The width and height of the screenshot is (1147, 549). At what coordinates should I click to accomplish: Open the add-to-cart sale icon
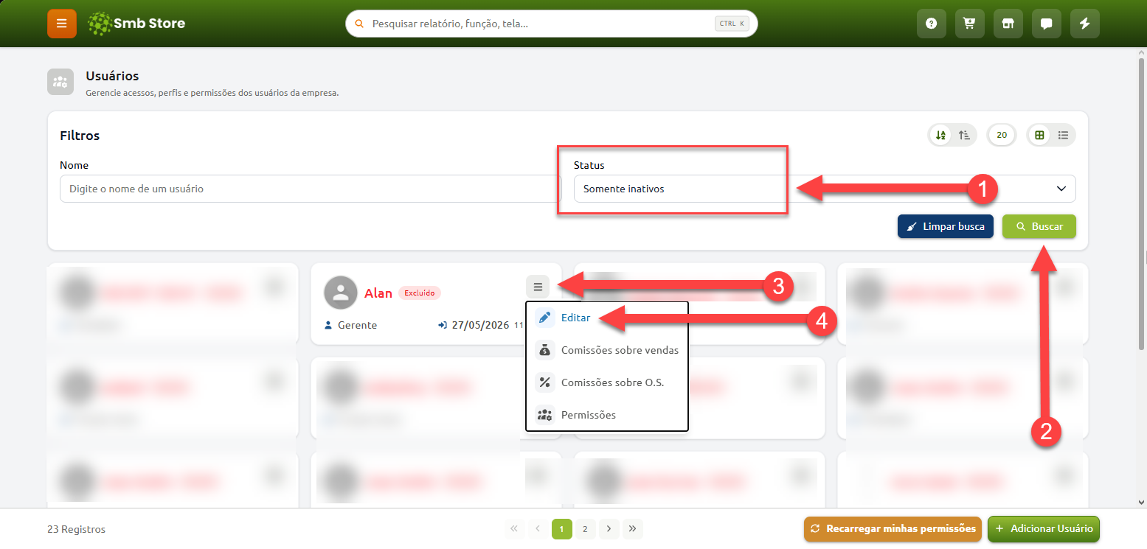coord(969,24)
